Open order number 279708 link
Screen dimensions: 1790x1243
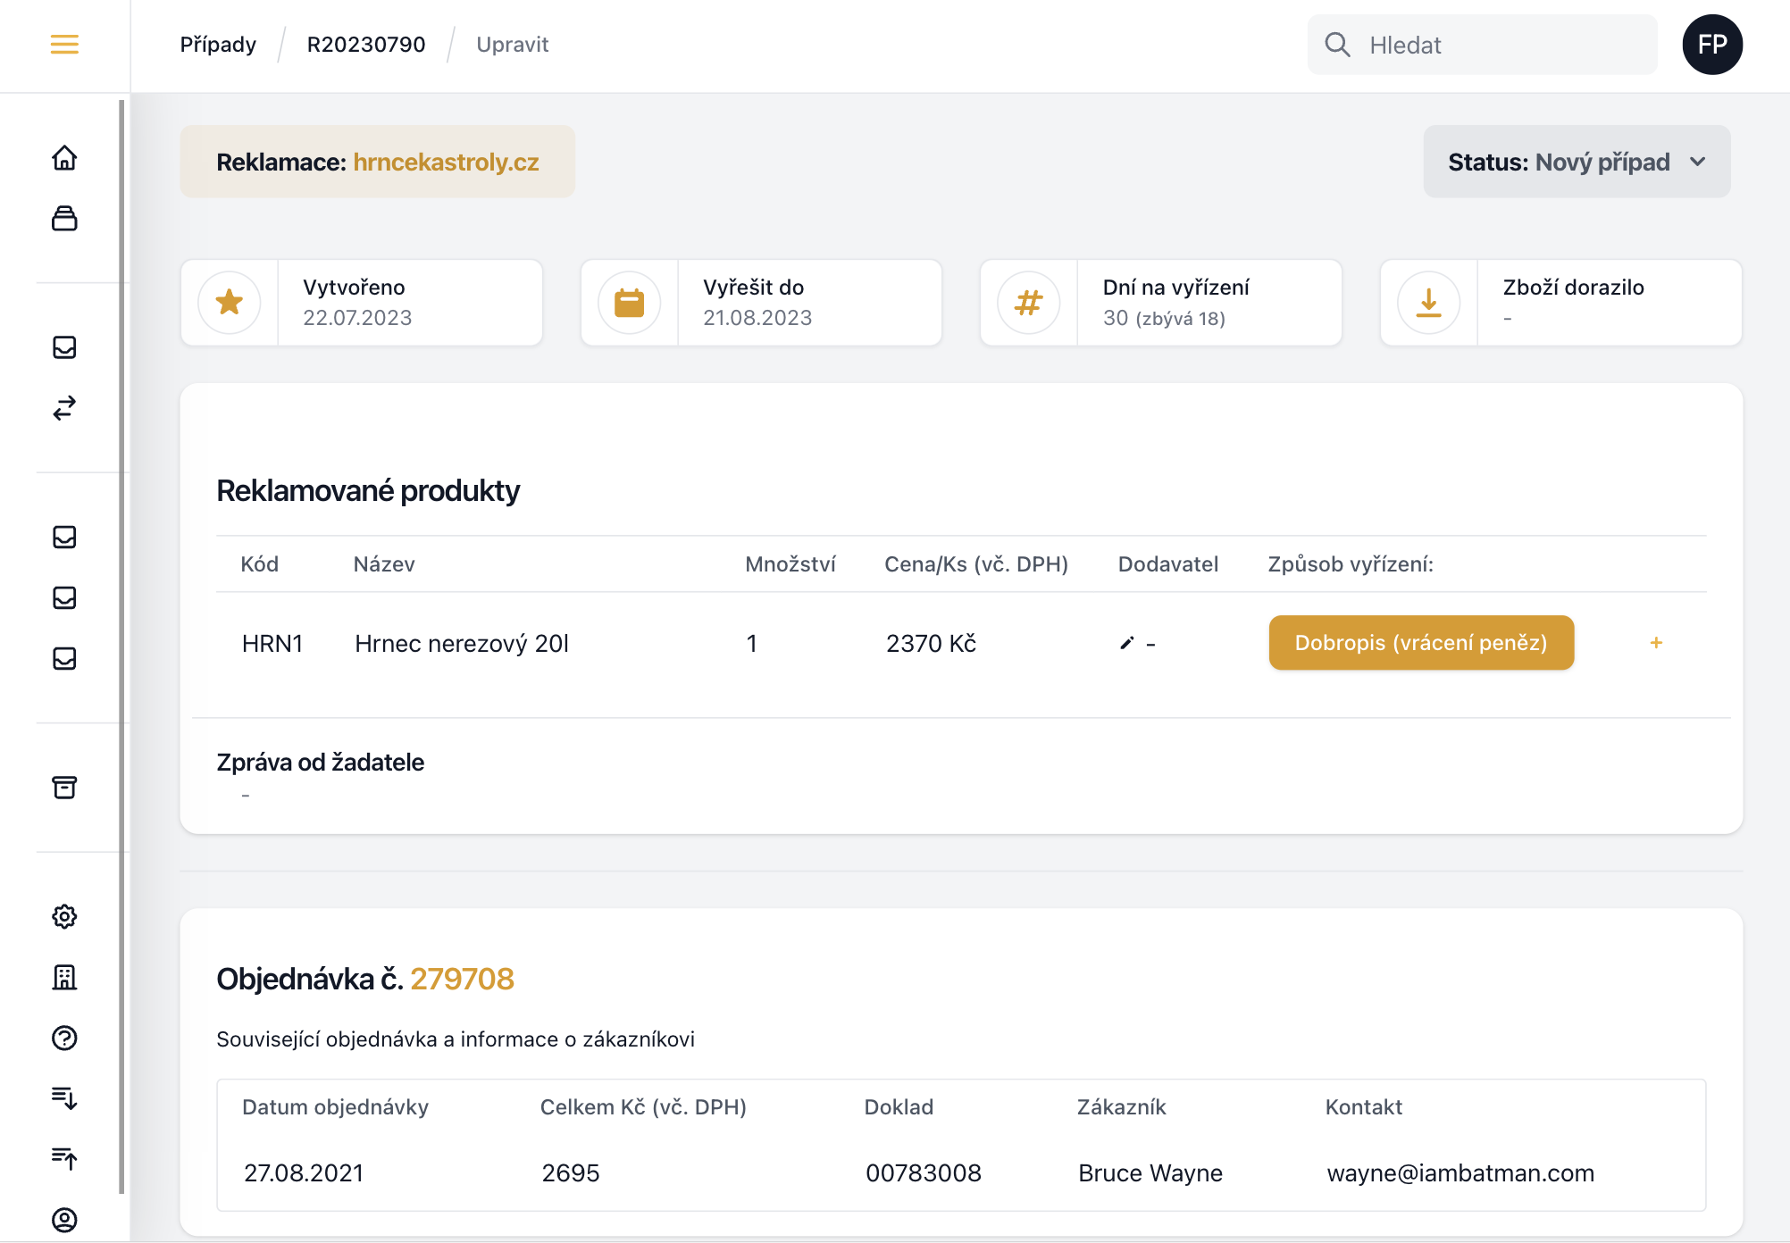[462, 979]
